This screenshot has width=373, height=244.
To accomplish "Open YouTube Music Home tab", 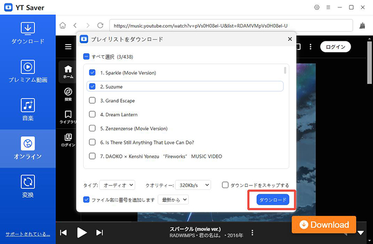I will coord(68,72).
